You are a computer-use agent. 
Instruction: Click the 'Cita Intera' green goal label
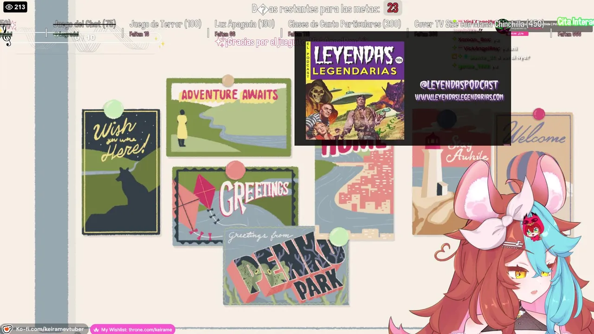pos(575,22)
